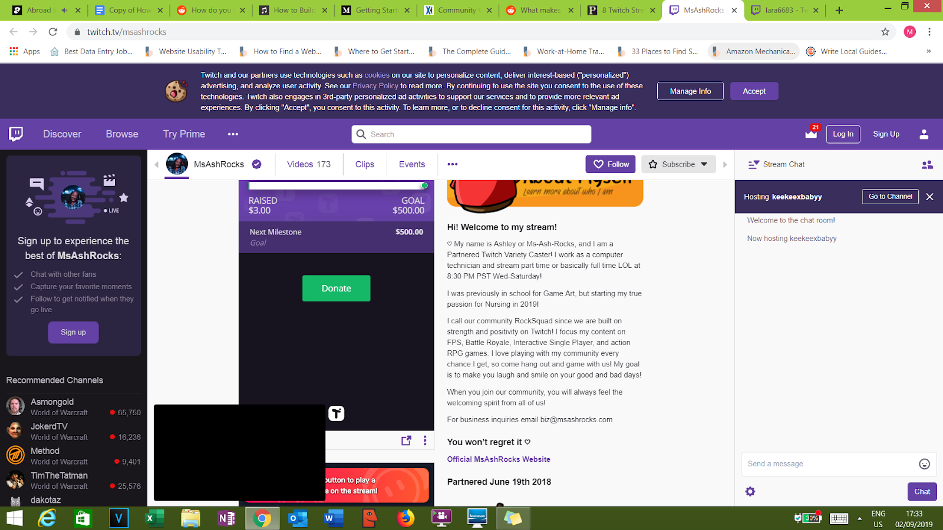Screen dimensions: 943x530
Task: Switch to the 8 Twitch Stre browser tab
Action: (622, 10)
